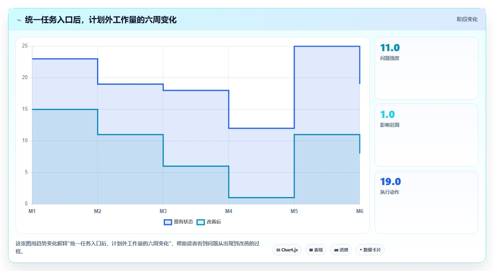The height and width of the screenshot is (271, 494).
Task: Click the chart description text starting 这张图用趋势变化
Action: 137,247
